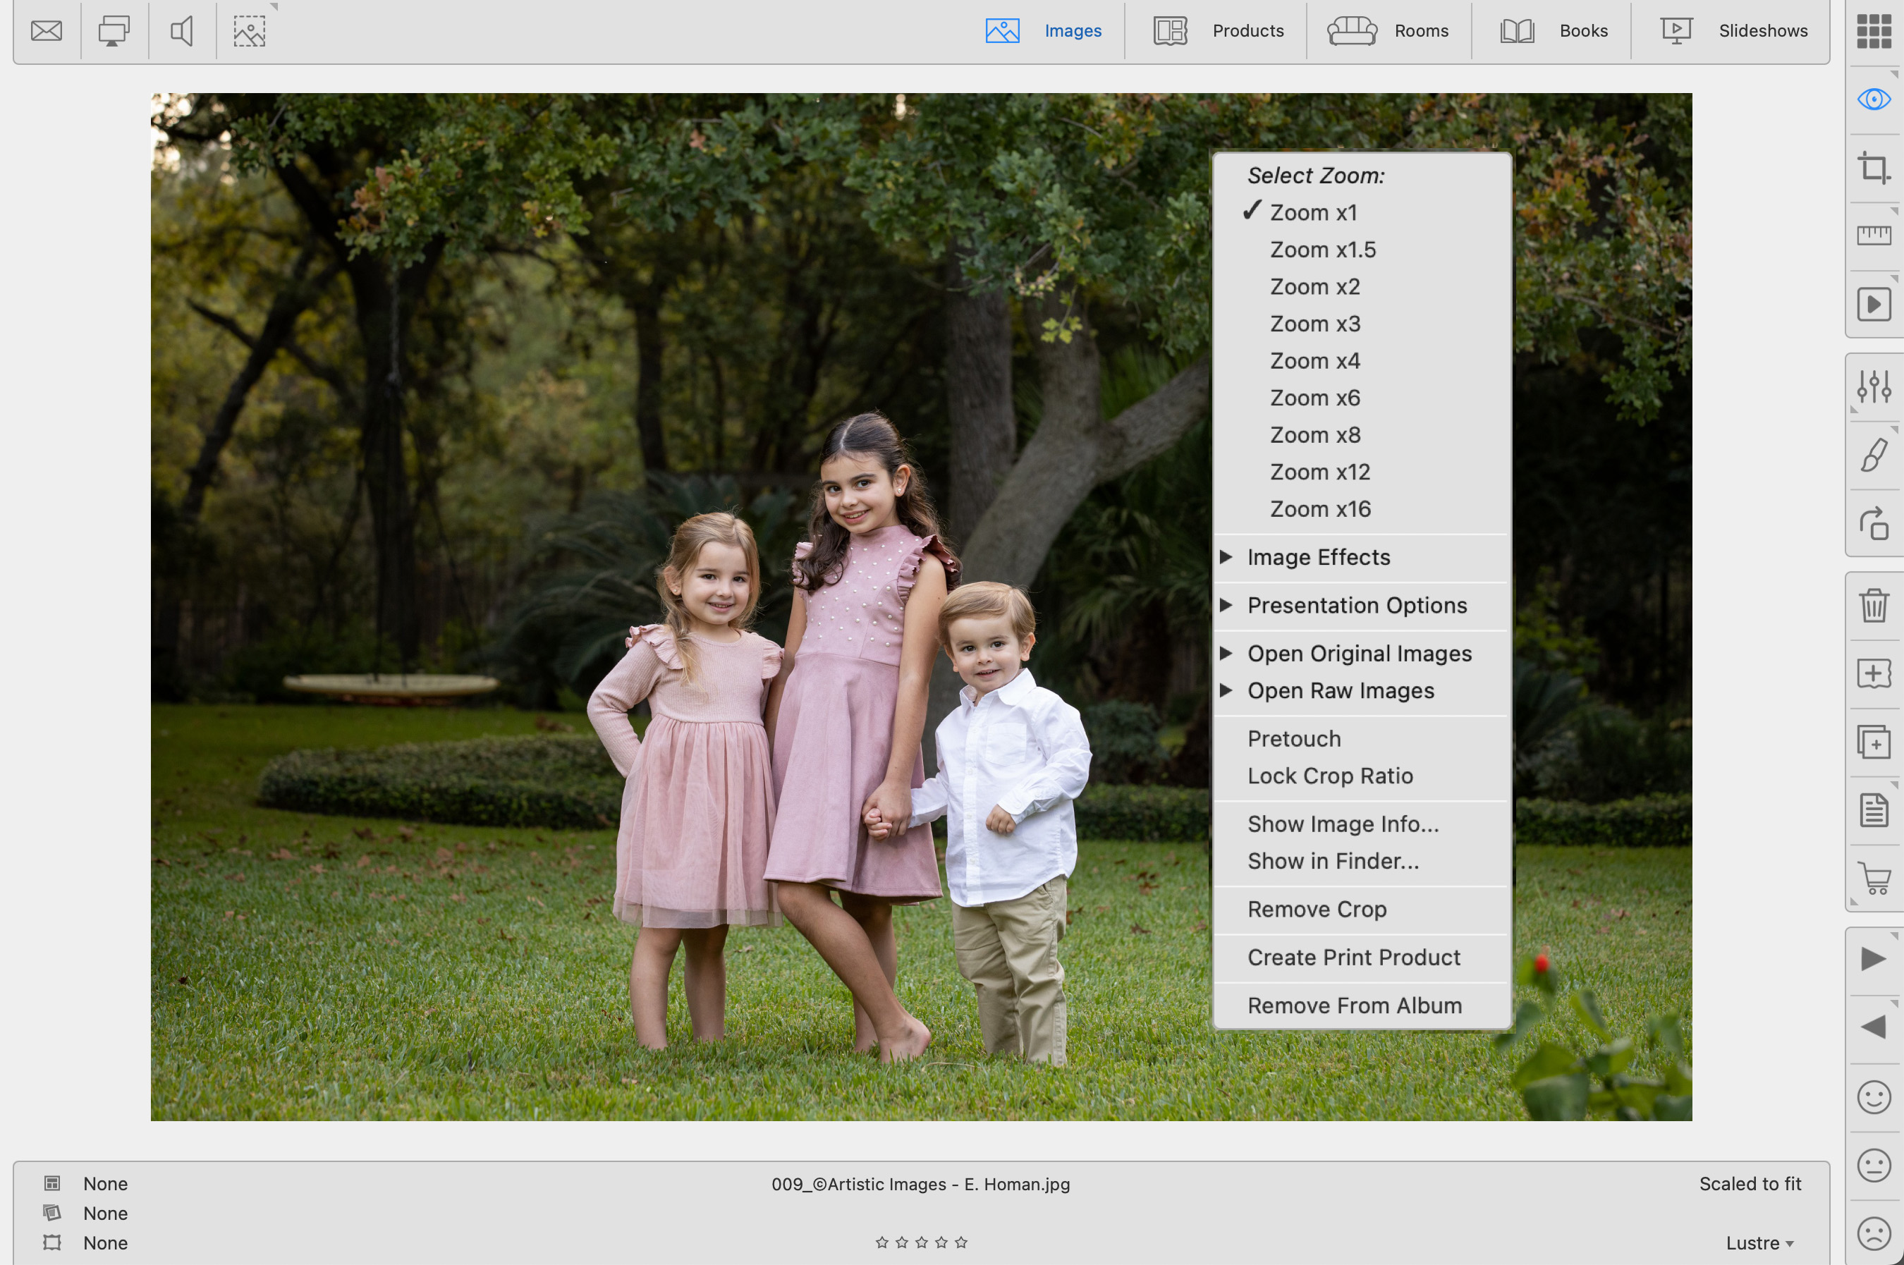This screenshot has height=1265, width=1904.
Task: Click the envelope email icon
Action: (x=46, y=32)
